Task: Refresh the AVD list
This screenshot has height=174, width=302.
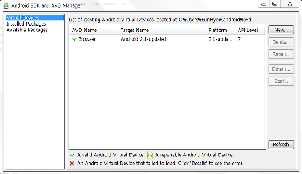Action: click(x=281, y=145)
